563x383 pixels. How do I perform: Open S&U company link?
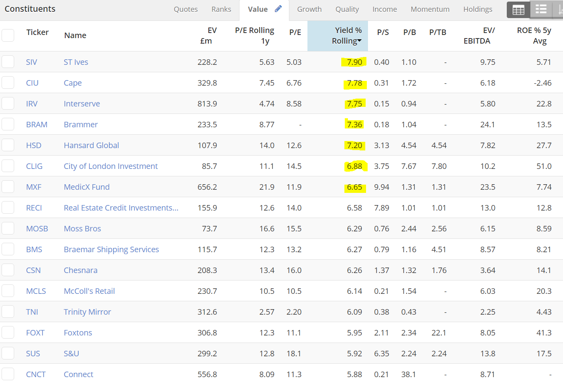[71, 354]
